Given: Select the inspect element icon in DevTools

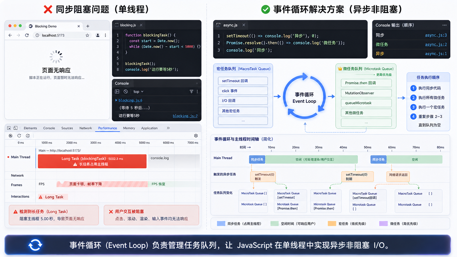Looking at the screenshot, I should click(x=9, y=128).
